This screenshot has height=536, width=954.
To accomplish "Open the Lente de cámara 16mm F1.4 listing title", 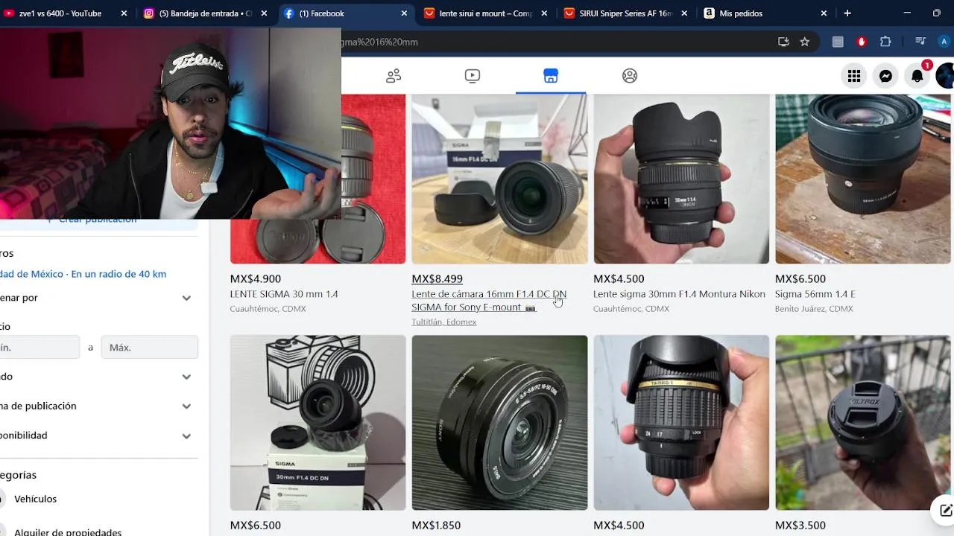I will pos(489,301).
